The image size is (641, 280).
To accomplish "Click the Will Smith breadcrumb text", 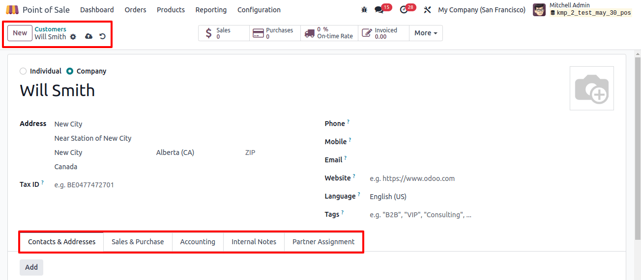I will tap(50, 37).
